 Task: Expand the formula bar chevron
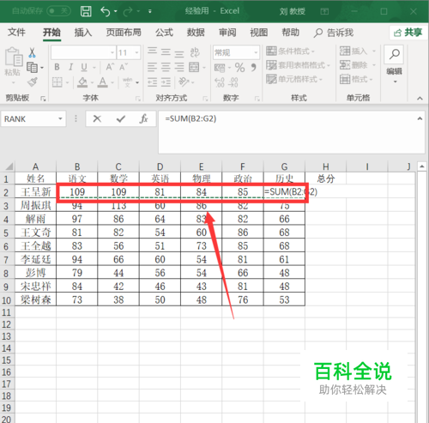coord(420,118)
